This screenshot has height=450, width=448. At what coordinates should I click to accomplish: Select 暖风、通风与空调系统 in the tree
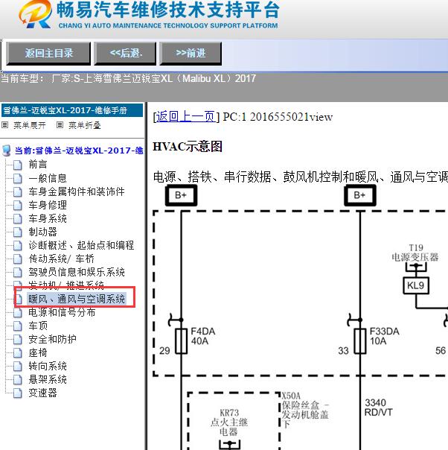[x=77, y=299]
